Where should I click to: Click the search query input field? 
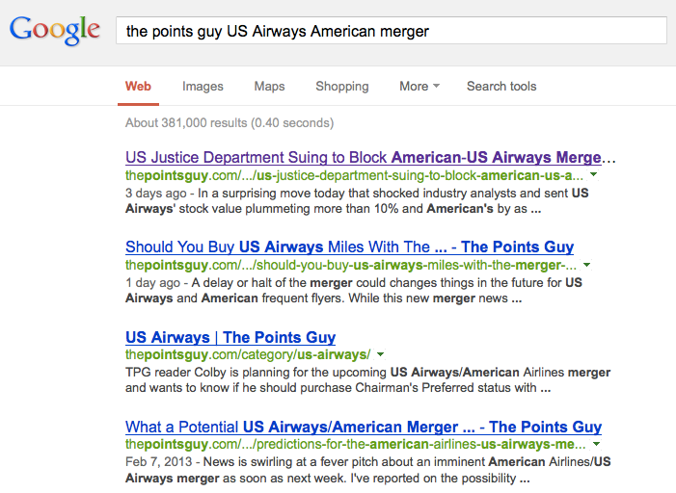(391, 31)
